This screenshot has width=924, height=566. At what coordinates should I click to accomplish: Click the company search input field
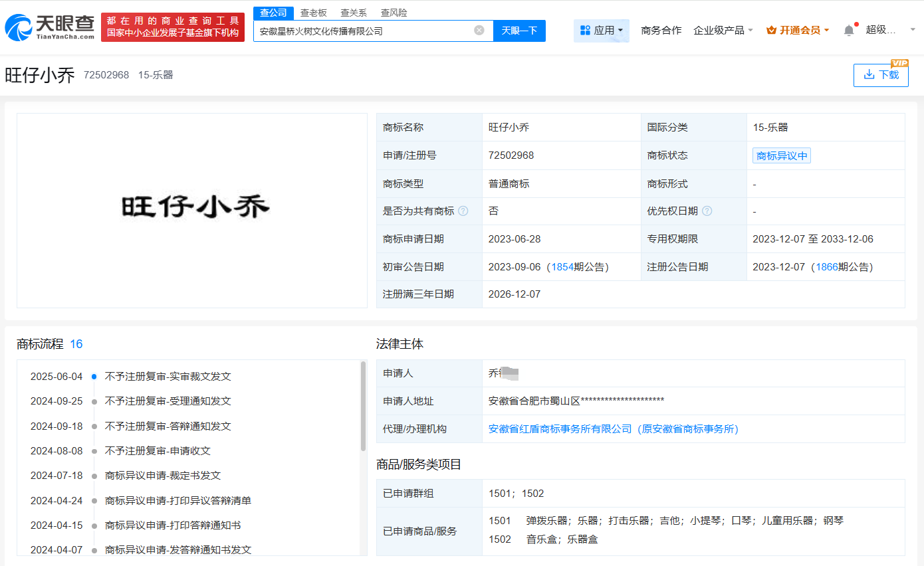click(x=362, y=31)
